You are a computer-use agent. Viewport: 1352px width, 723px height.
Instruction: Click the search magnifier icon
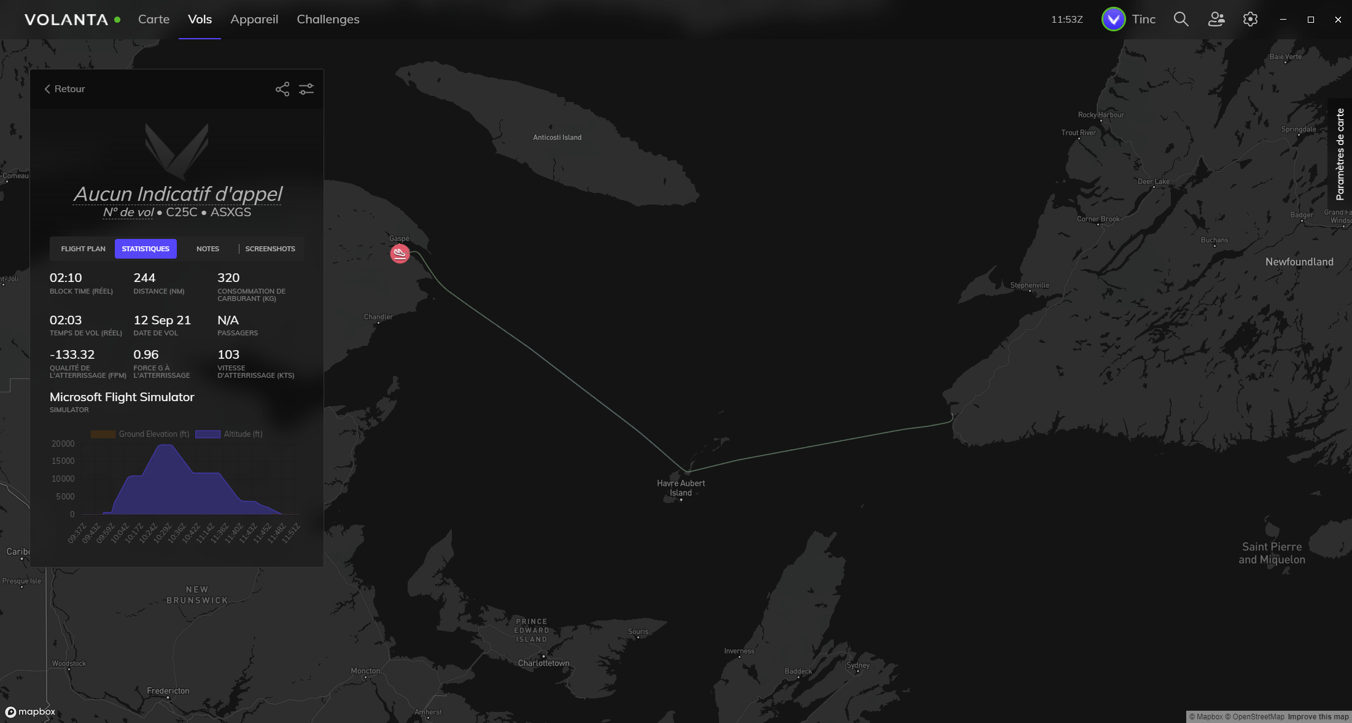tap(1181, 20)
